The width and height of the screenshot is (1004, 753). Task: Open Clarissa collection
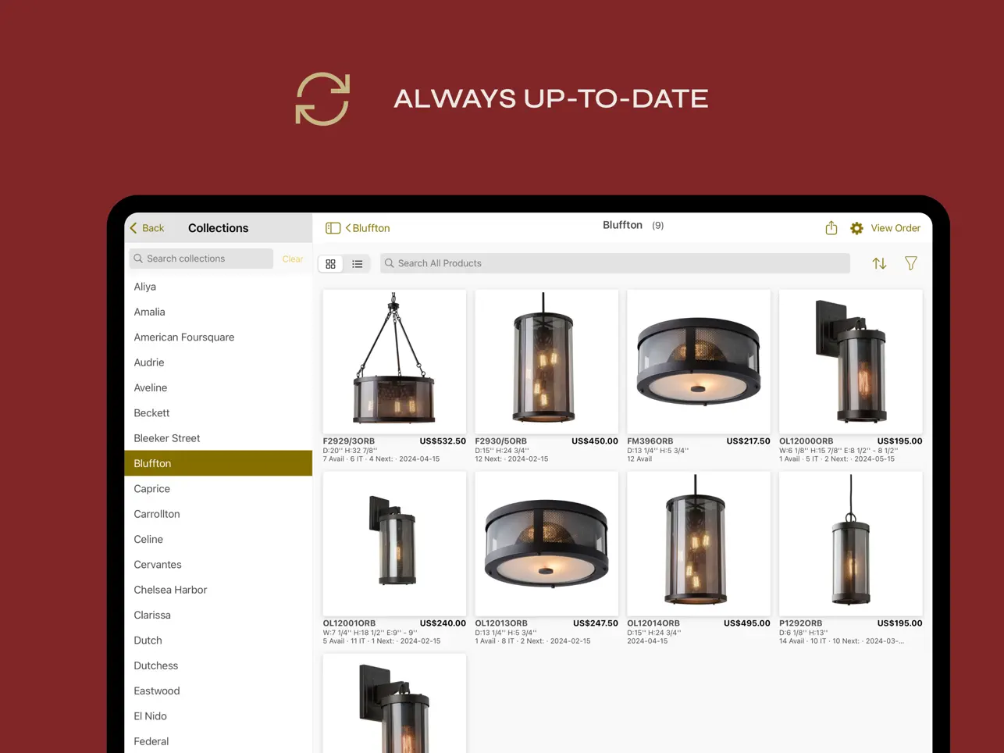coord(218,615)
